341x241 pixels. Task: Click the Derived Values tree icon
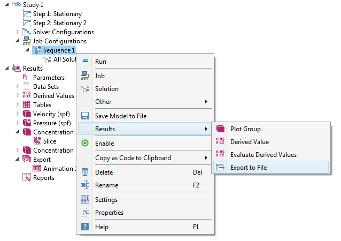tap(27, 95)
